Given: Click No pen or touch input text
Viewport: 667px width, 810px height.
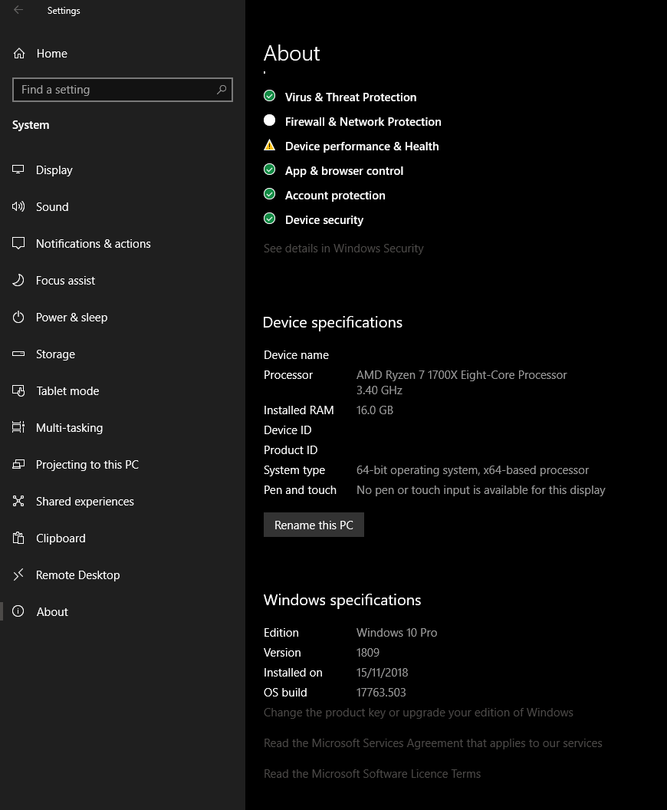Looking at the screenshot, I should [x=481, y=489].
